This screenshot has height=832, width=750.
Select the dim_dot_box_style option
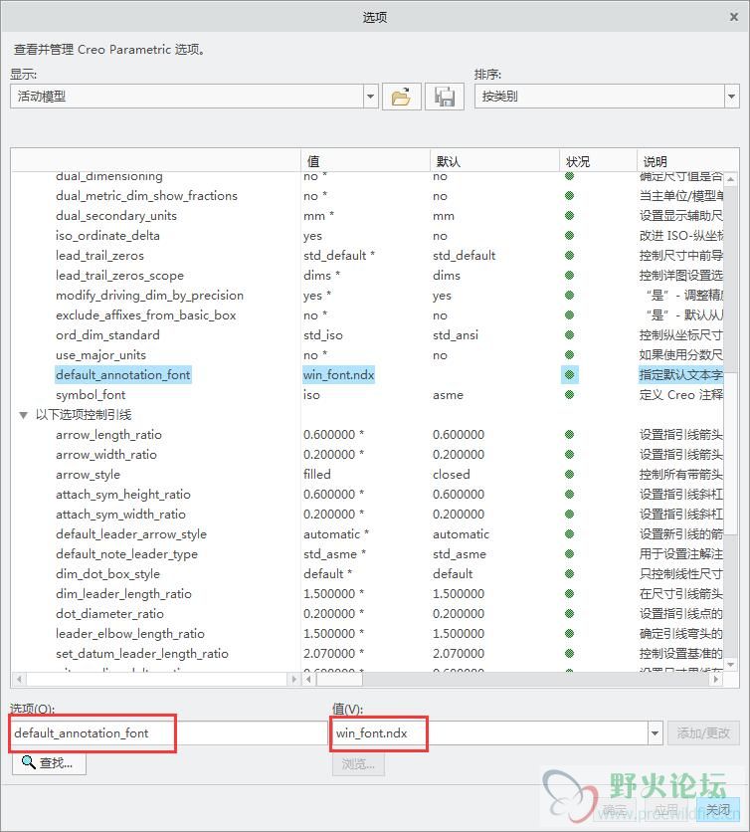coord(107,573)
